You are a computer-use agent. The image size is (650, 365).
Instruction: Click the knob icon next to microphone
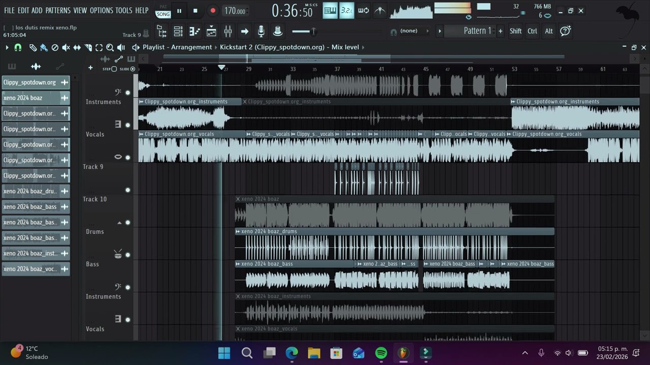(x=278, y=31)
